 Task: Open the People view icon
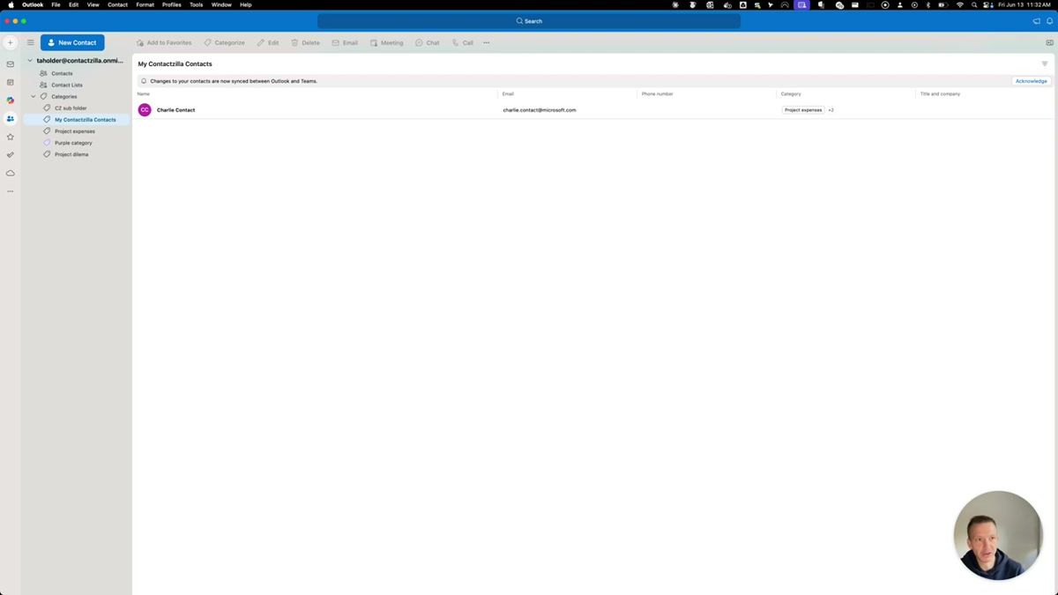10,118
